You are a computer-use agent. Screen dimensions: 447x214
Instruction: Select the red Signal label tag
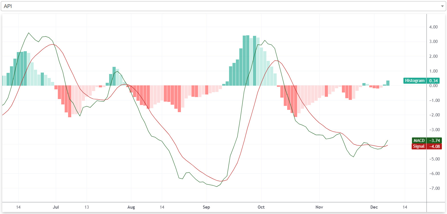pos(419,146)
